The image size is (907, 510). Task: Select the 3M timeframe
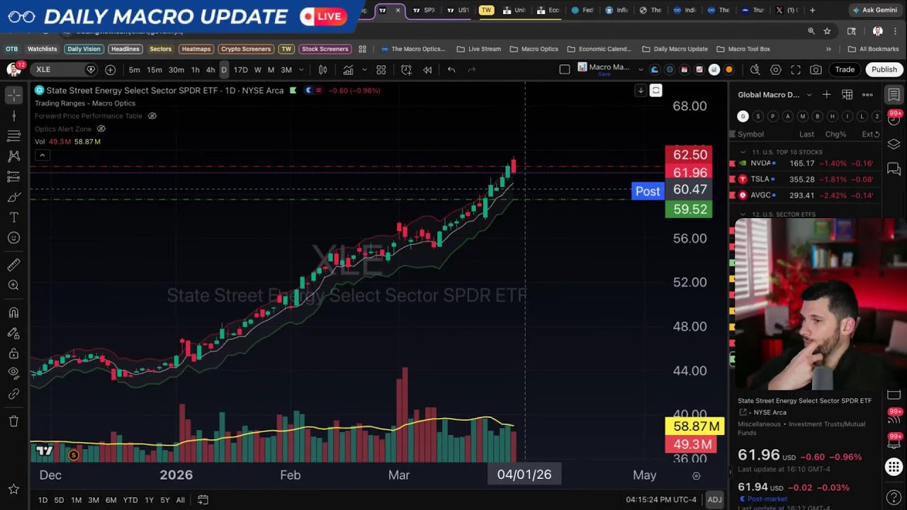286,69
